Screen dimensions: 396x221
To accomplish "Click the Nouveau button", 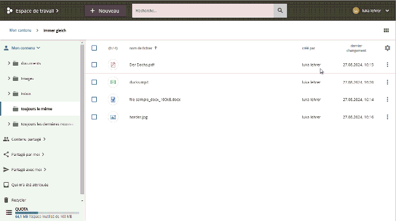I will (x=105, y=11).
